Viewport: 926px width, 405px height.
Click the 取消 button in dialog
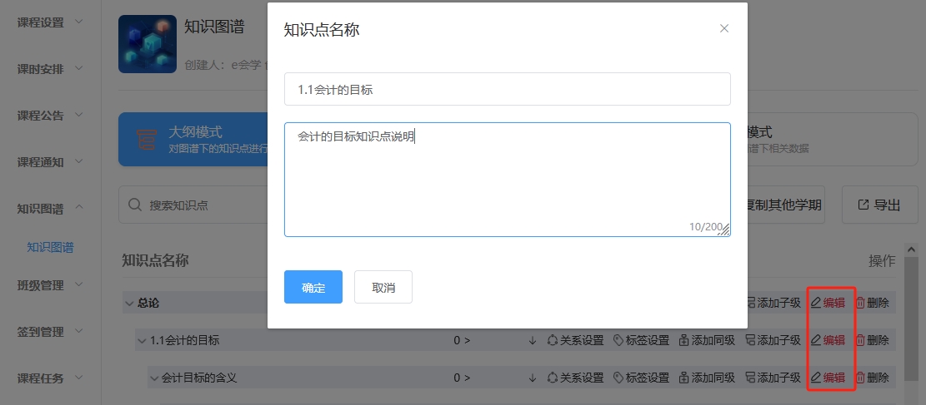click(383, 288)
